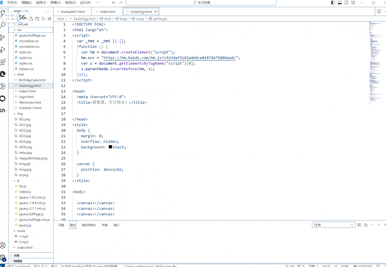This screenshot has width=386, height=267.
Task: Open explorer panel more actions menu
Action: click(x=47, y=12)
